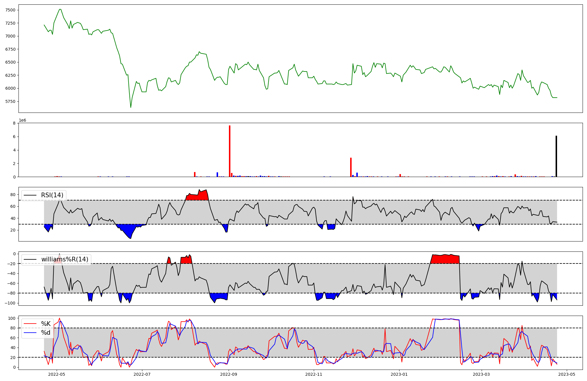Click the RSI(14) legend label
Image resolution: width=587 pixels, height=381 pixels.
[x=52, y=195]
